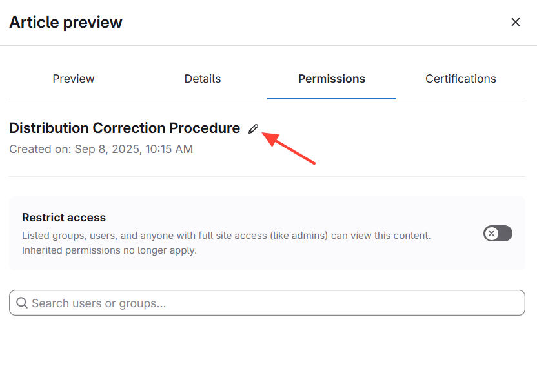
Task: Click the pencil icon to edit article title
Action: pyautogui.click(x=253, y=128)
